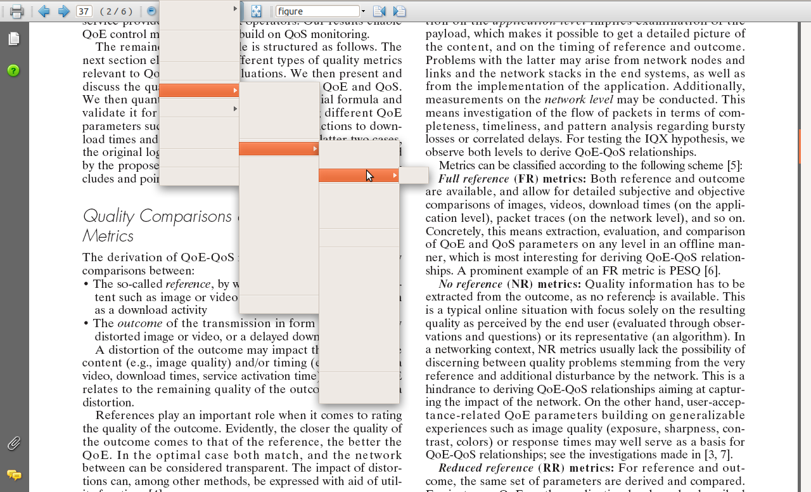This screenshot has width=811, height=492.
Task: Open the Attachments paperclip panel
Action: pyautogui.click(x=13, y=443)
